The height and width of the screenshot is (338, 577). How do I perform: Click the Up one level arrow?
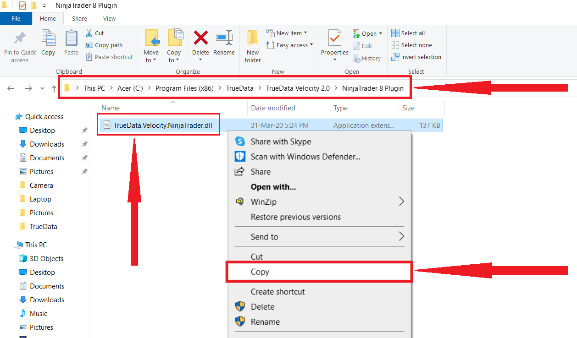54,88
